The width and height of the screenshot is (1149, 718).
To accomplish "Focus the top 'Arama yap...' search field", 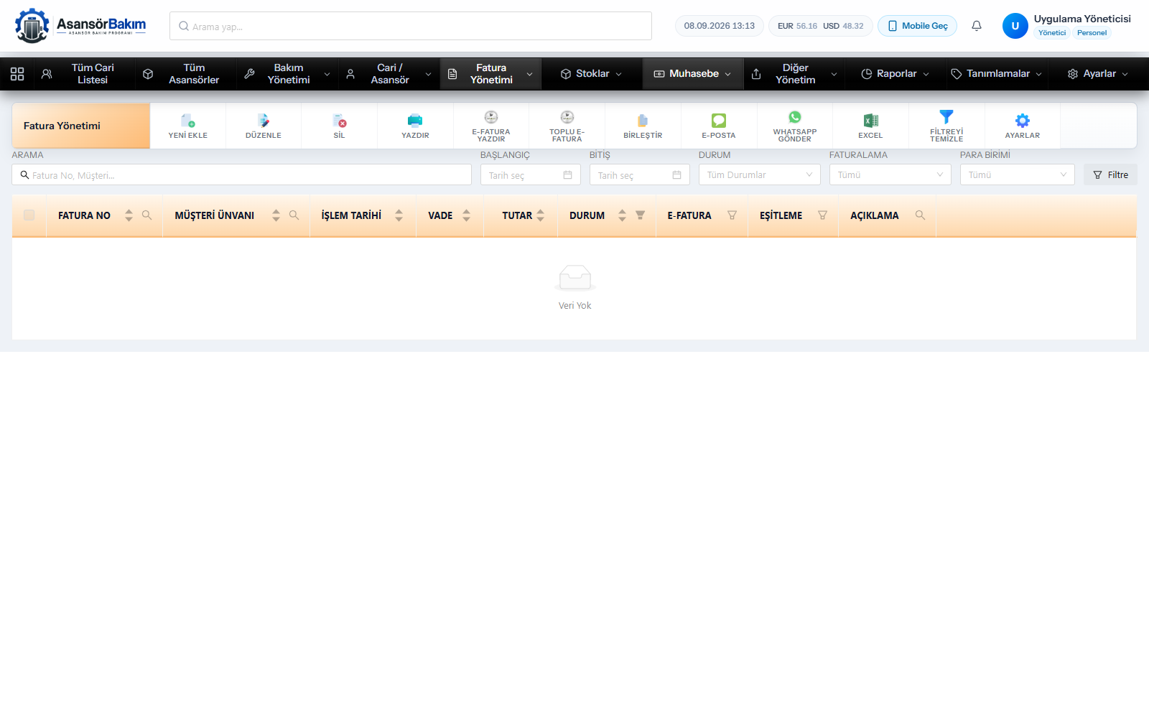I will (x=411, y=26).
